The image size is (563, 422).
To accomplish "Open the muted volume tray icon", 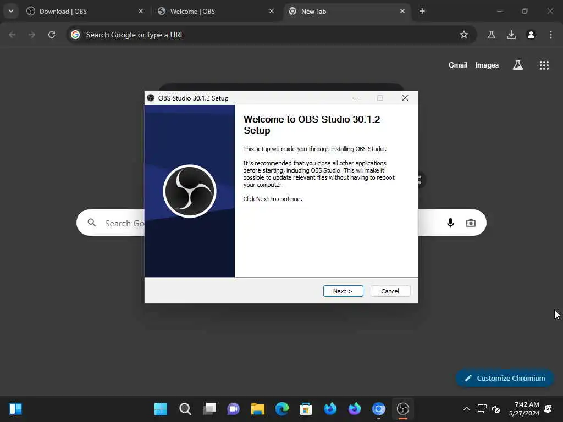I will click(496, 409).
